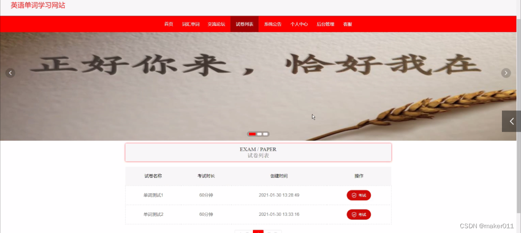Open 个人中心 from the nav bar

299,24
